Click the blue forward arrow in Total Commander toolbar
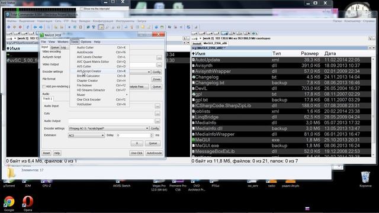 [x=41, y=27]
